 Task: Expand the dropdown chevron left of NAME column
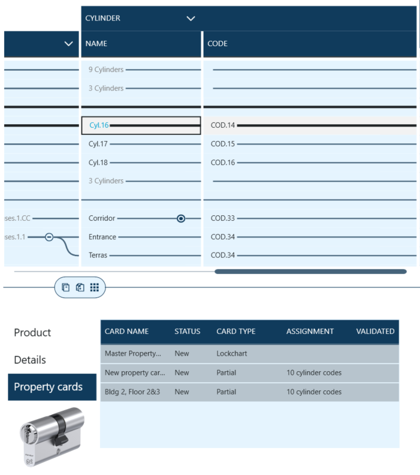click(68, 44)
